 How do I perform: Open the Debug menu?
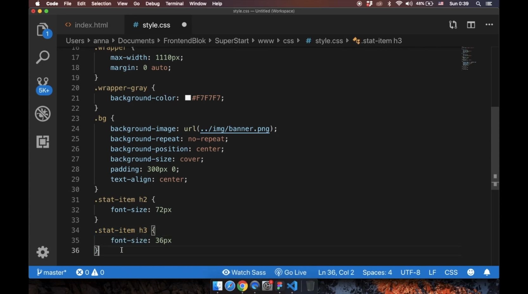pos(153,4)
